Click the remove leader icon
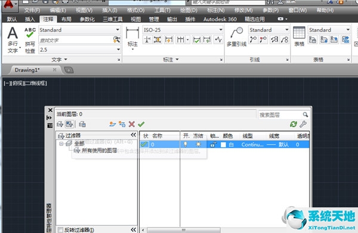This screenshot has height=233, width=358. tap(263, 40)
